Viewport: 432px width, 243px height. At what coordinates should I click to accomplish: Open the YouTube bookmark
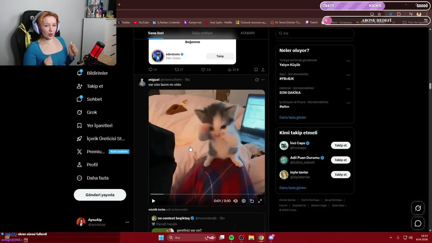[x=141, y=23]
